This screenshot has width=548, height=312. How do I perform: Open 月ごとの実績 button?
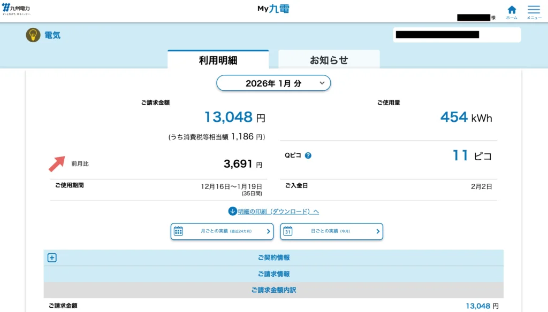pyautogui.click(x=222, y=231)
